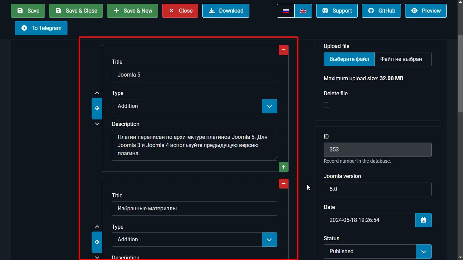
Task: Click Title field containing Избранные материалы
Action: pyautogui.click(x=195, y=209)
